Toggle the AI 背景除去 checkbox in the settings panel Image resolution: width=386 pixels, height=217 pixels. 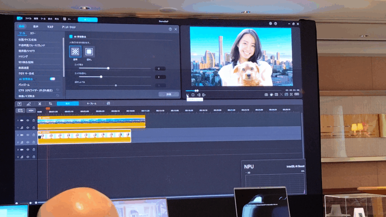71,37
